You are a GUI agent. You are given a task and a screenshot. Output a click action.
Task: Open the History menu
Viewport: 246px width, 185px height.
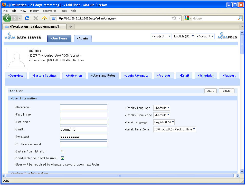pos(34,11)
